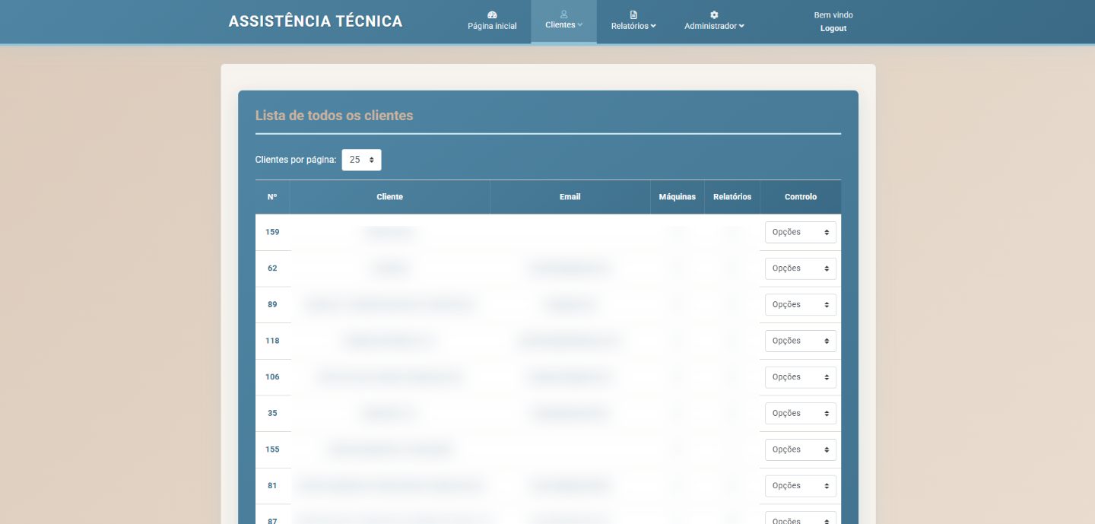This screenshot has height=524, width=1095.
Task: Click client number 81 cell
Action: 272,486
